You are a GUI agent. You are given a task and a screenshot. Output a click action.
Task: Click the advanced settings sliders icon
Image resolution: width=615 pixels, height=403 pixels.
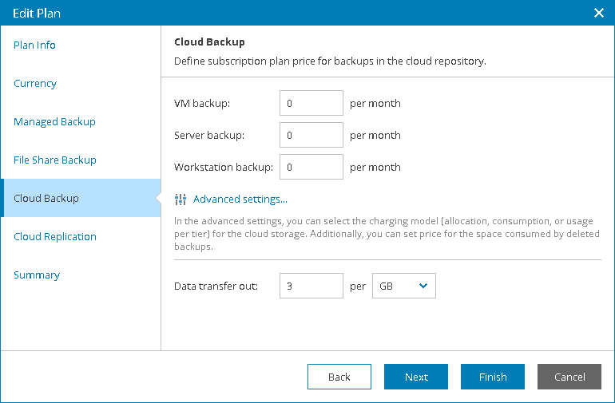[x=181, y=200]
